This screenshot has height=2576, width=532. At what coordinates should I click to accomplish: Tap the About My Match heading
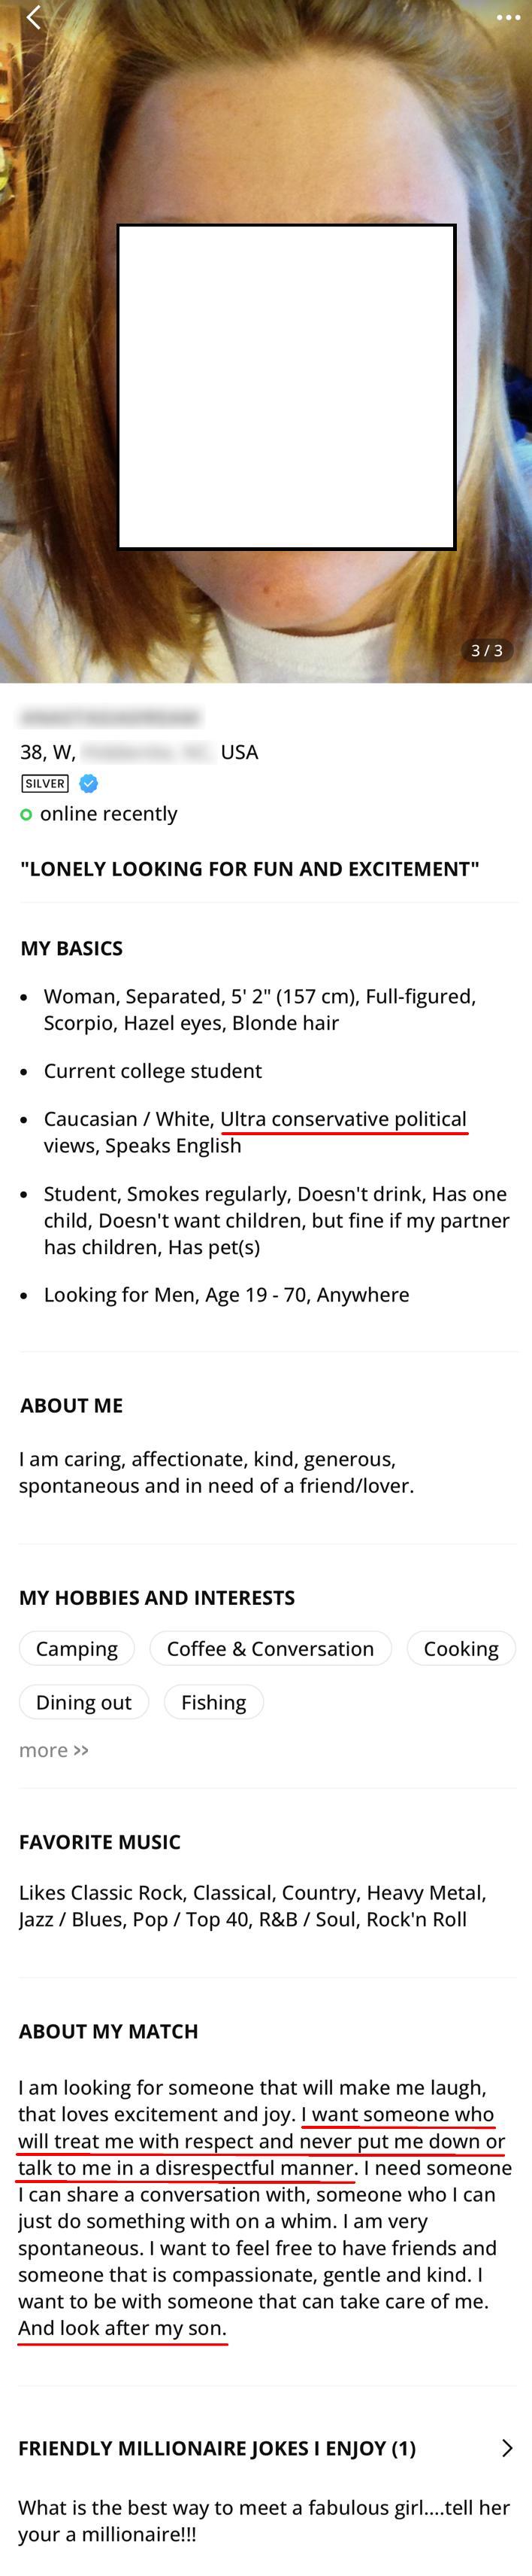click(x=109, y=2031)
